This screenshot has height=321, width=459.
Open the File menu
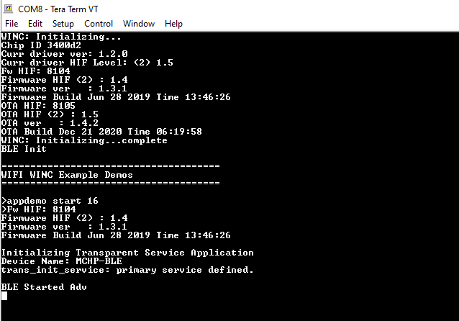tap(12, 24)
